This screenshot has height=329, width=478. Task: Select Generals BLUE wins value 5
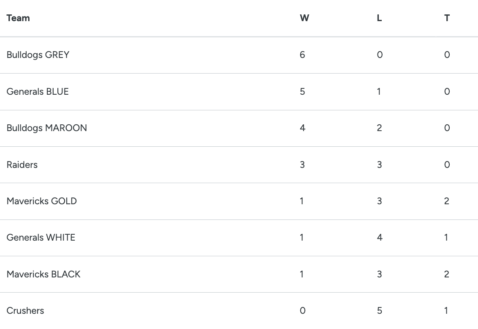tap(302, 92)
